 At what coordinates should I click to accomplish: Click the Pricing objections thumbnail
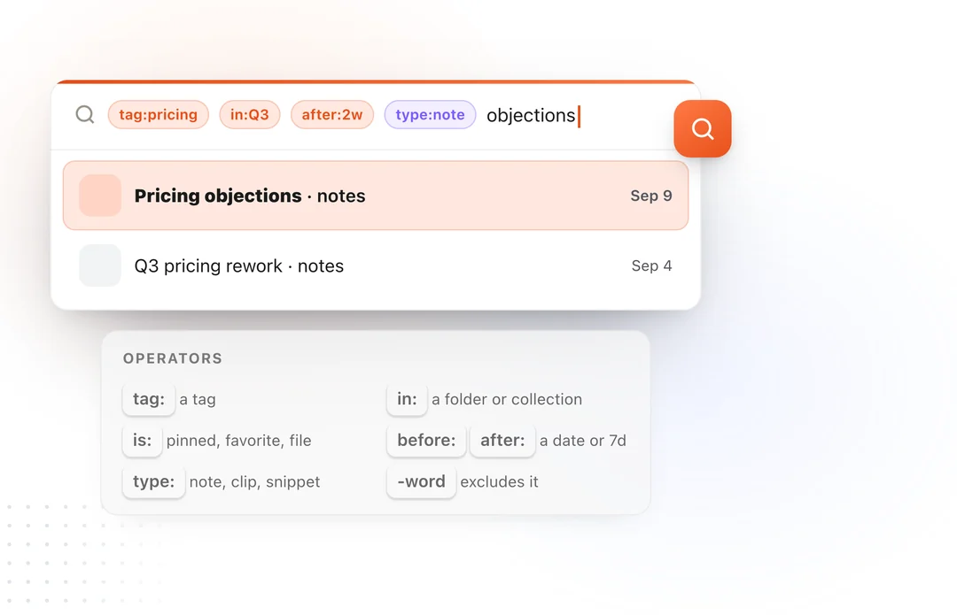click(x=100, y=196)
